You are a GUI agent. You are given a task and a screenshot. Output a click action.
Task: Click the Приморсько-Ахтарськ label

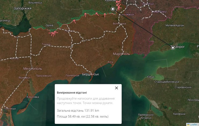click(x=146, y=116)
